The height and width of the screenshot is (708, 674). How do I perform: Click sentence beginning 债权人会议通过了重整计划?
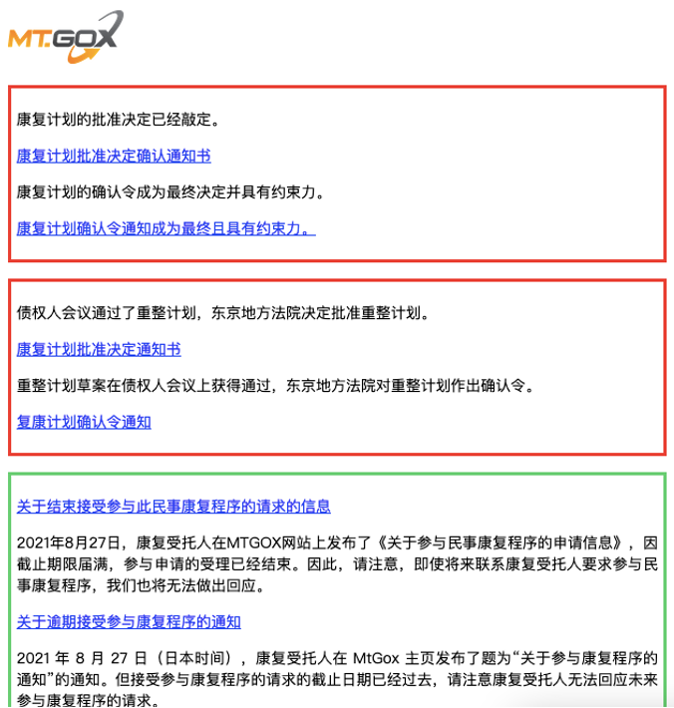pos(223,313)
